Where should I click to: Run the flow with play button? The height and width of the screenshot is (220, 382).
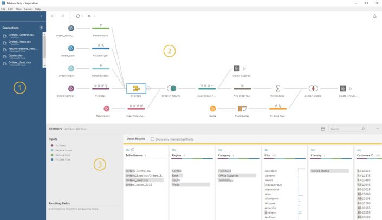(x=89, y=16)
